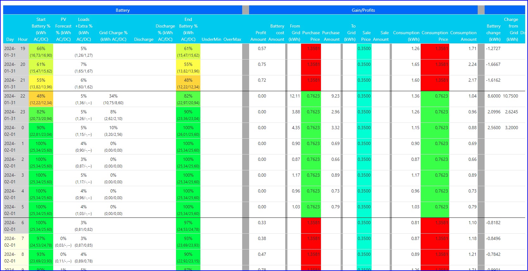This screenshot has height=271, width=528.
Task: Select the 66% Start Battery cell
Action: [x=41, y=48]
